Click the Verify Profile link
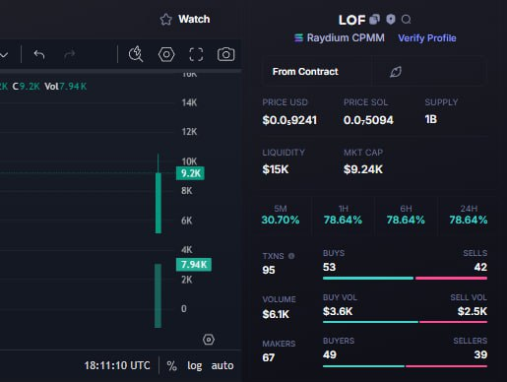 point(427,38)
